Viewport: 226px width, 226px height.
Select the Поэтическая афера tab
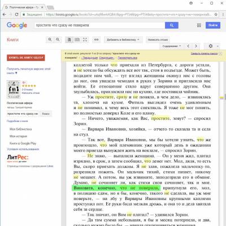(x=24, y=7)
